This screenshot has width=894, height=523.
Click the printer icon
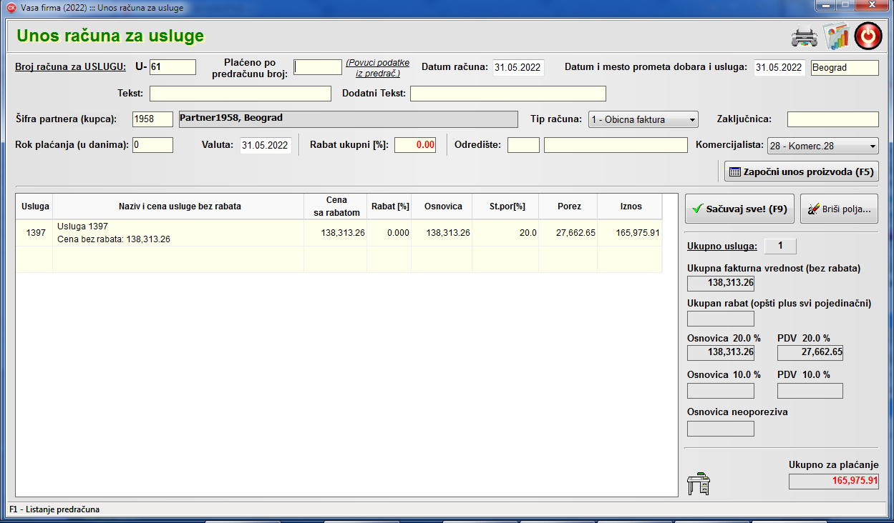pos(804,36)
